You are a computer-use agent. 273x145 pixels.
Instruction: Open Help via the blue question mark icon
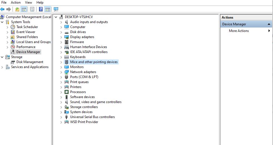click(x=41, y=9)
